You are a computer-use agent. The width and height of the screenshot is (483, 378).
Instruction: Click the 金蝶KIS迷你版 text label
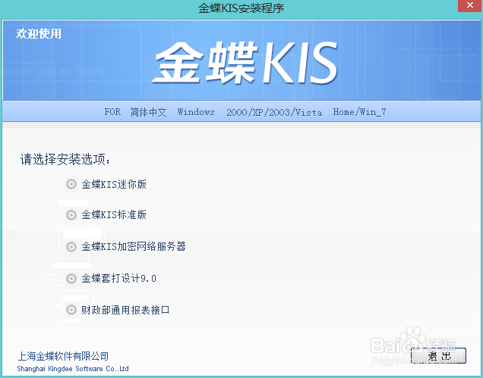pyautogui.click(x=114, y=184)
